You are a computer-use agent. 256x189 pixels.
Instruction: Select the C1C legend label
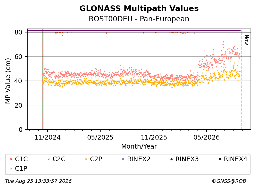21,159
